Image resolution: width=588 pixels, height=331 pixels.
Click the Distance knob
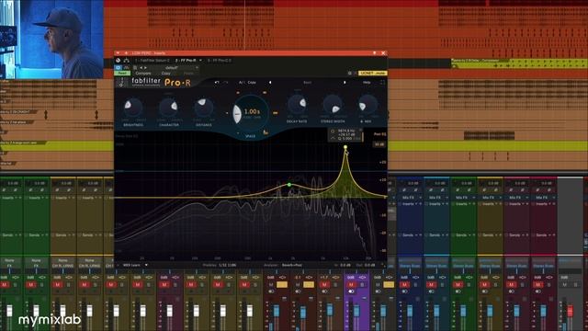coord(204,108)
